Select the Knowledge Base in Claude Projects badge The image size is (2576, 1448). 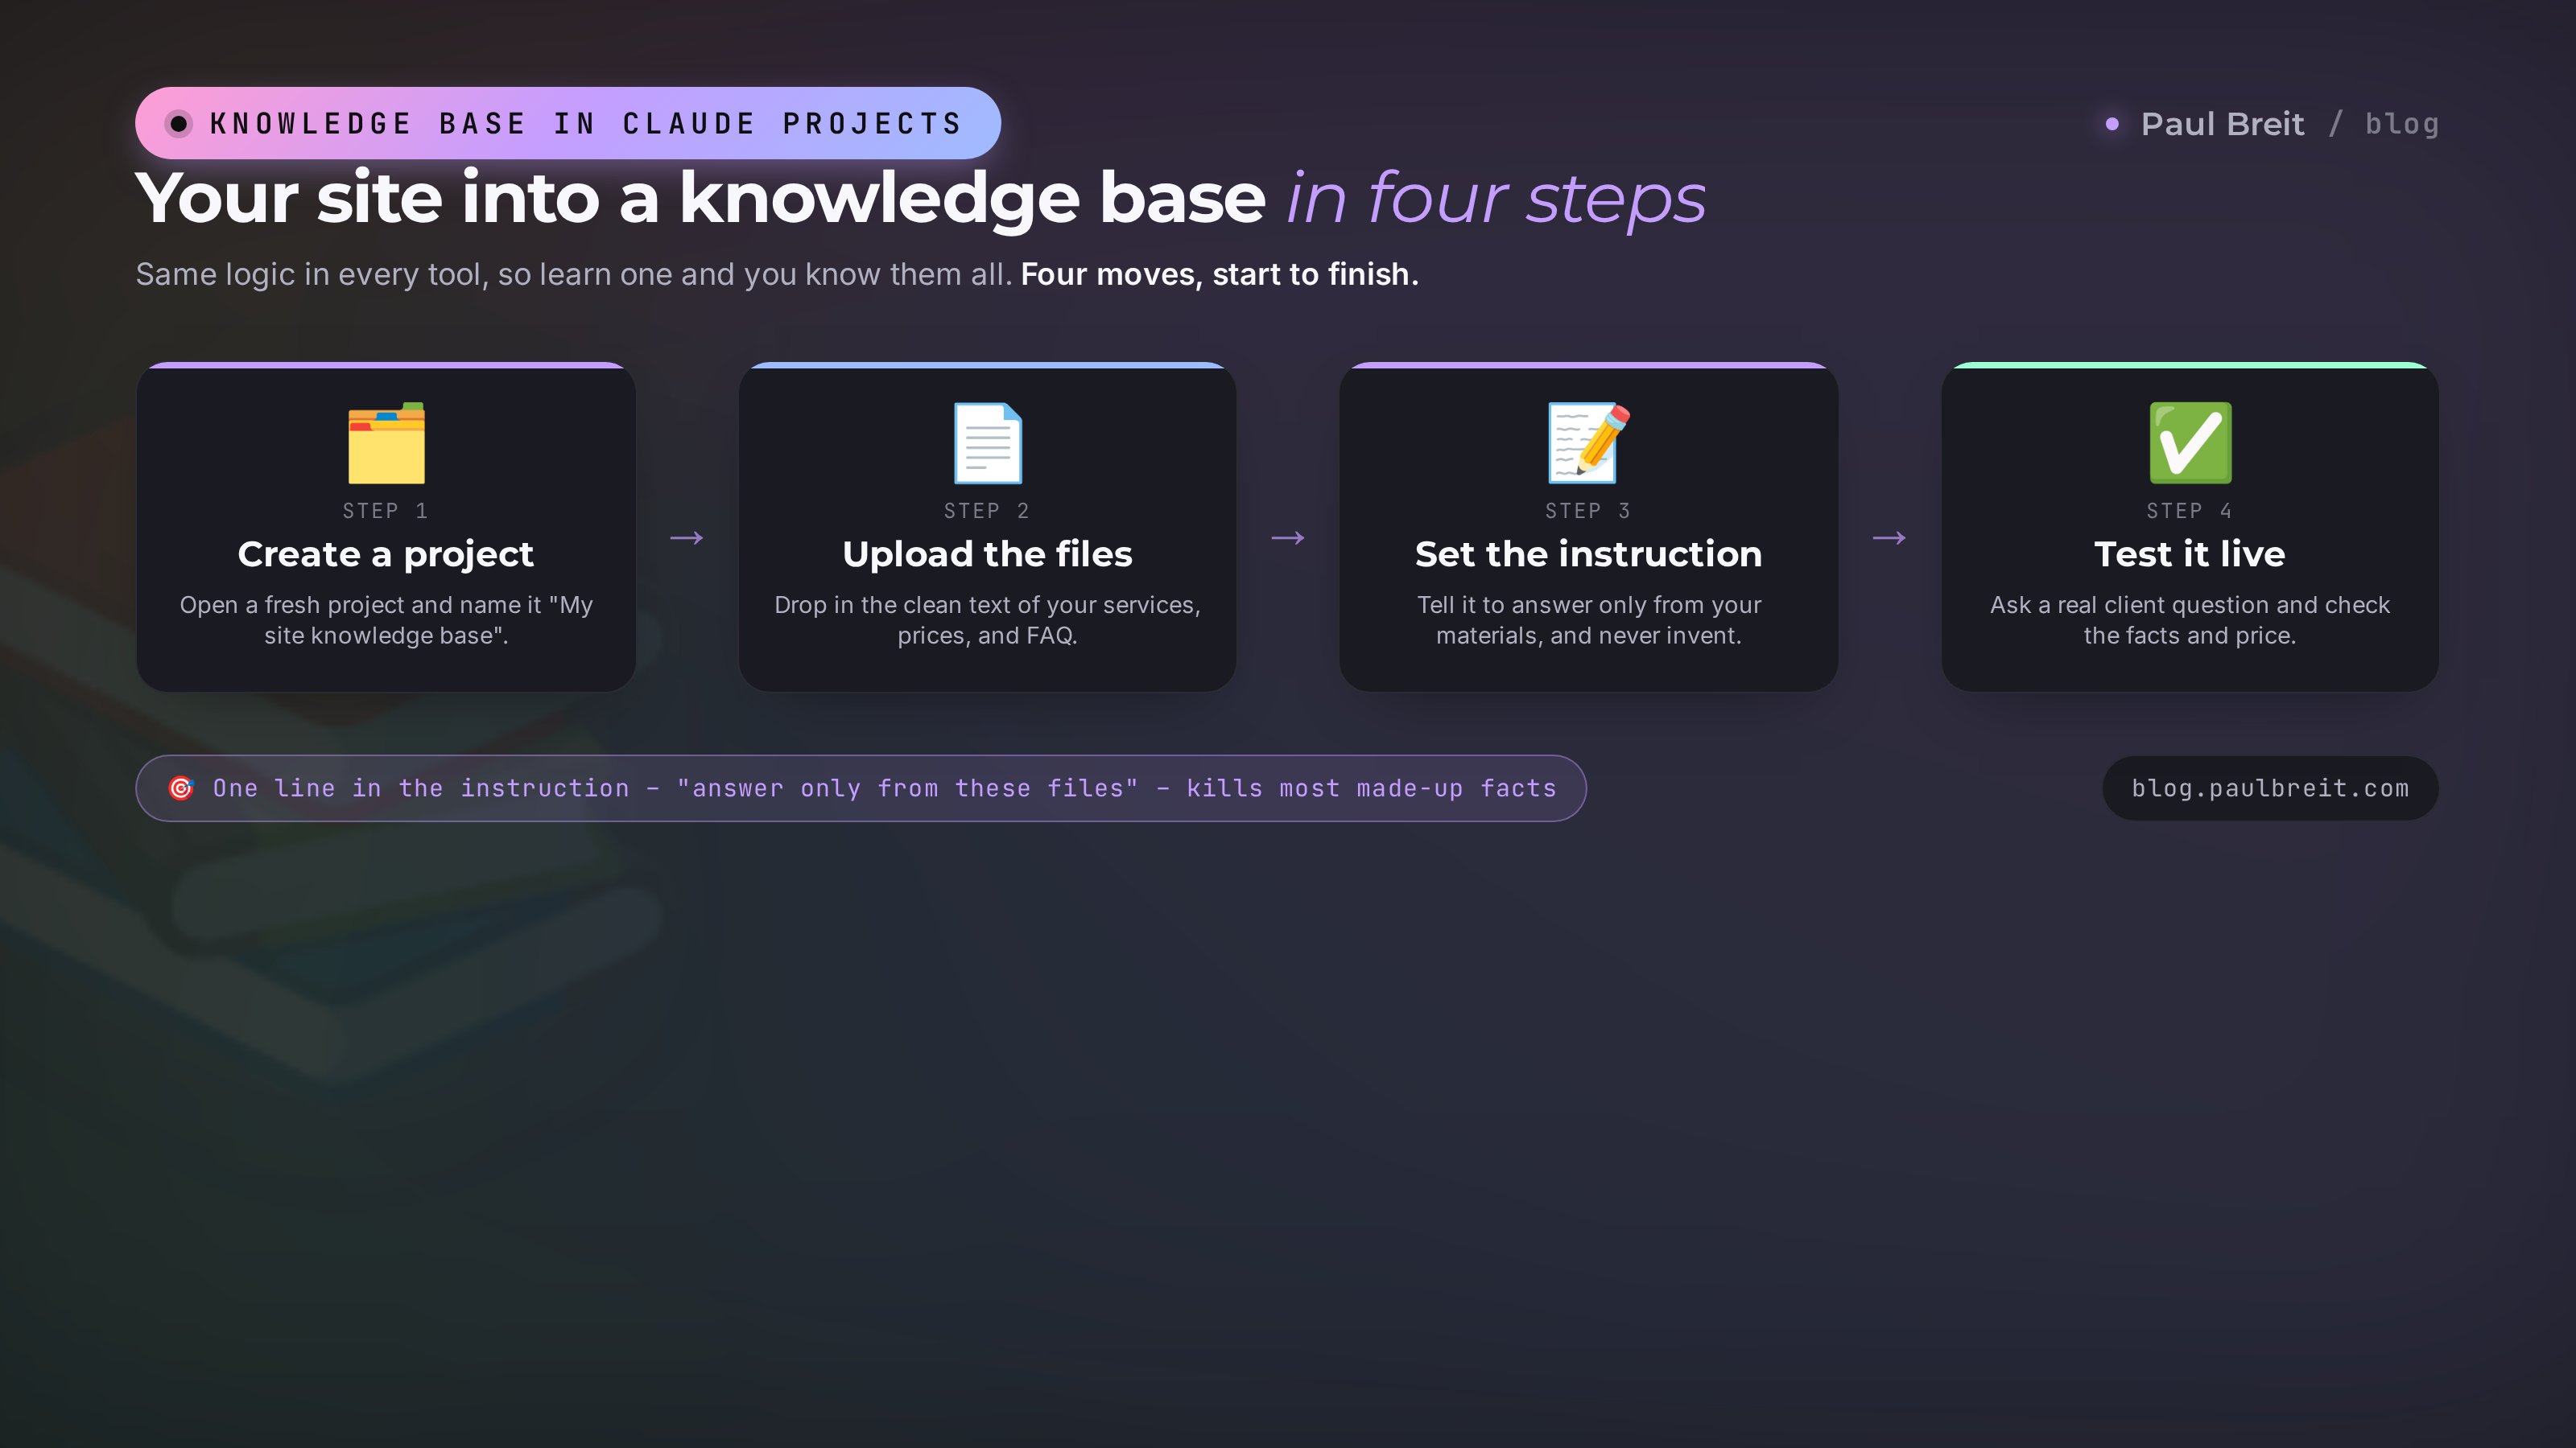point(568,123)
